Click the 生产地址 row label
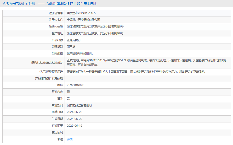This screenshot has height=145, width=233. pos(57,33)
